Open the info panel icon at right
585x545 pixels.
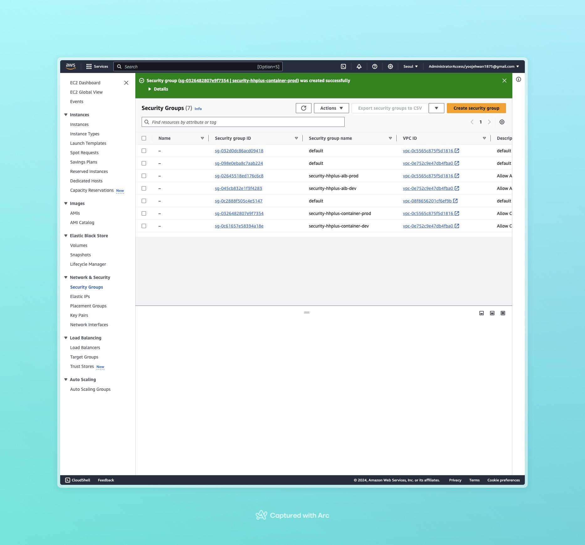pos(519,79)
